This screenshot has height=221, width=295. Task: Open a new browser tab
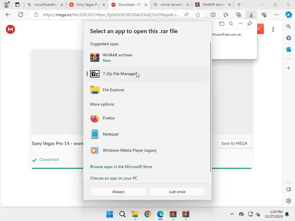[239, 5]
